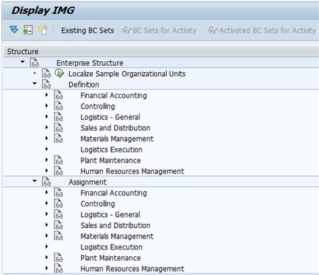This screenshot has height=275, width=319.
Task: Click the documentation icon beside Assignment
Action: click(x=46, y=182)
